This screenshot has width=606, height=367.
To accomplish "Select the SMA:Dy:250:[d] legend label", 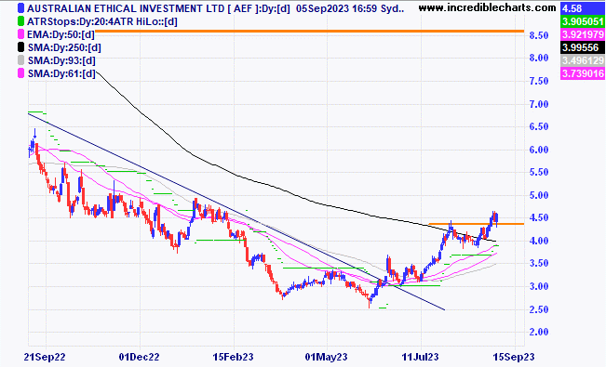I will (x=64, y=48).
